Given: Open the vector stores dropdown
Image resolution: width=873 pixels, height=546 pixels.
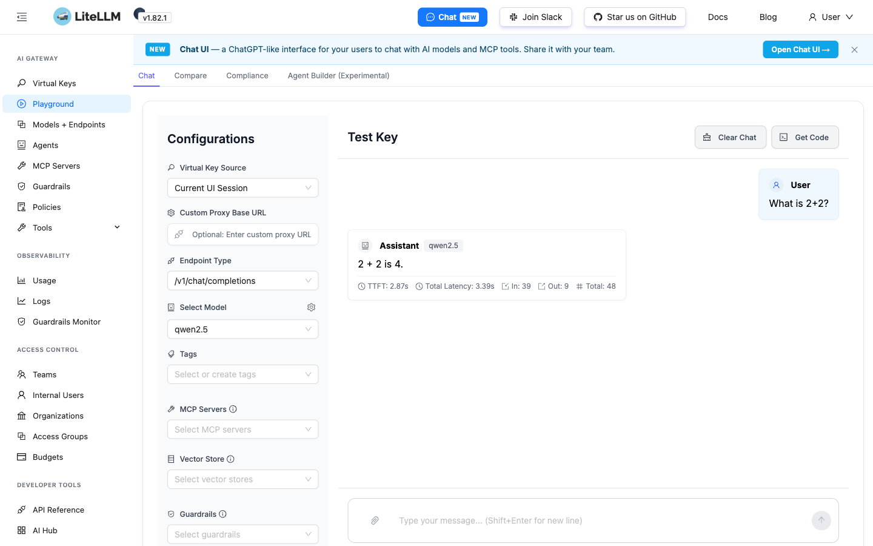Looking at the screenshot, I should (242, 479).
